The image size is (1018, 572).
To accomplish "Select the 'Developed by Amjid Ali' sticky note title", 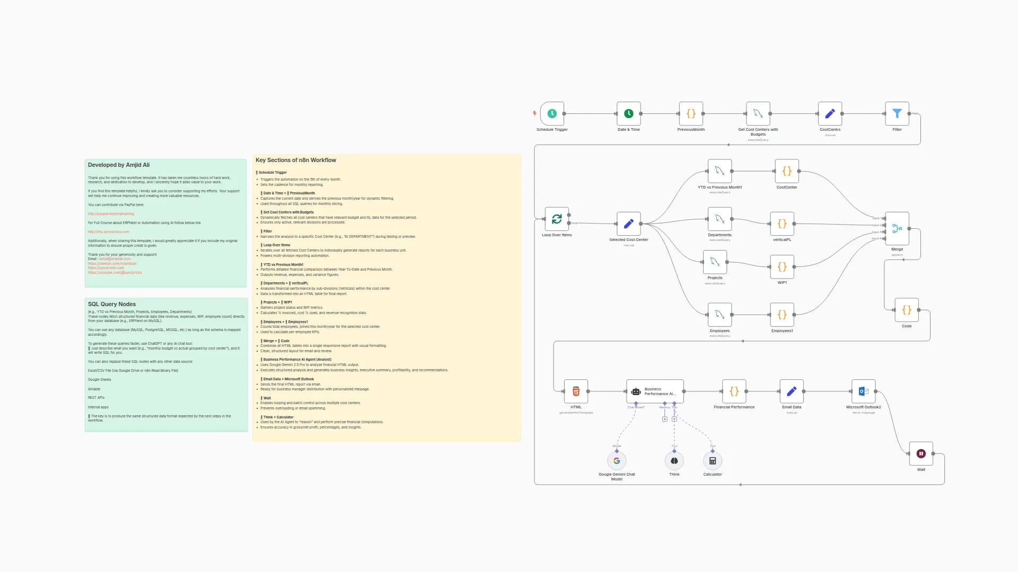I will 119,165.
